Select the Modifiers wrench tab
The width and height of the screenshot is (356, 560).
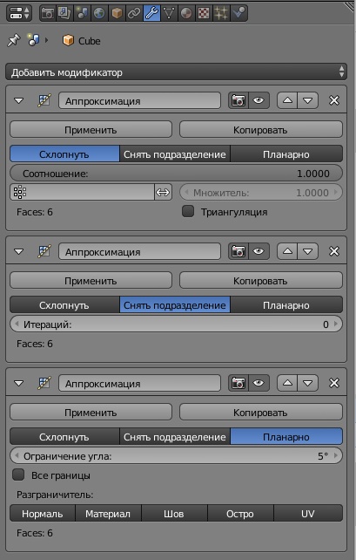point(151,13)
